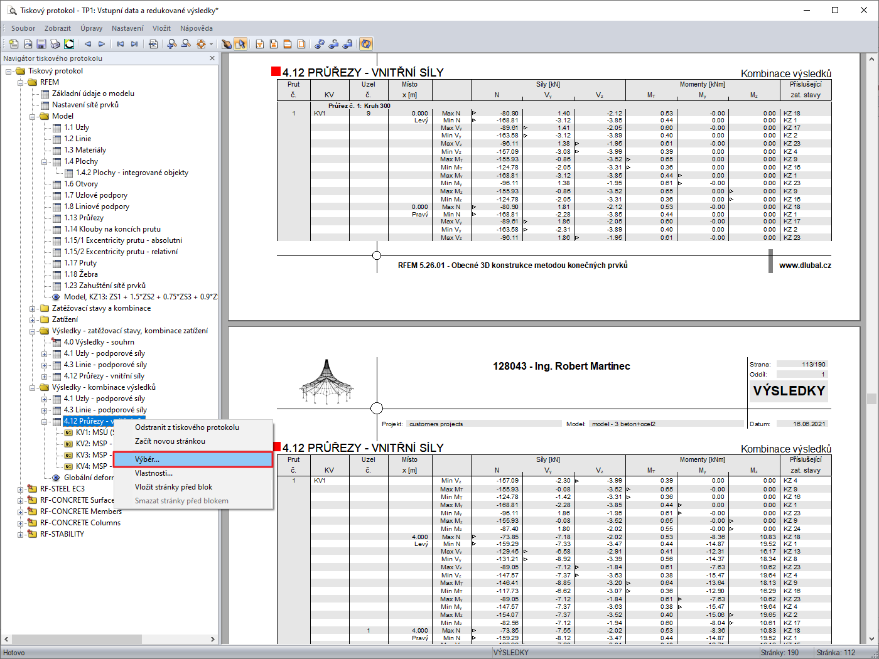Screen dimensions: 879x659
Task: Collapse the Model folder node
Action: 33,116
